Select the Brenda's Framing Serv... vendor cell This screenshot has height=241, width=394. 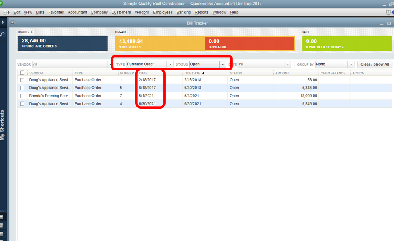point(50,96)
